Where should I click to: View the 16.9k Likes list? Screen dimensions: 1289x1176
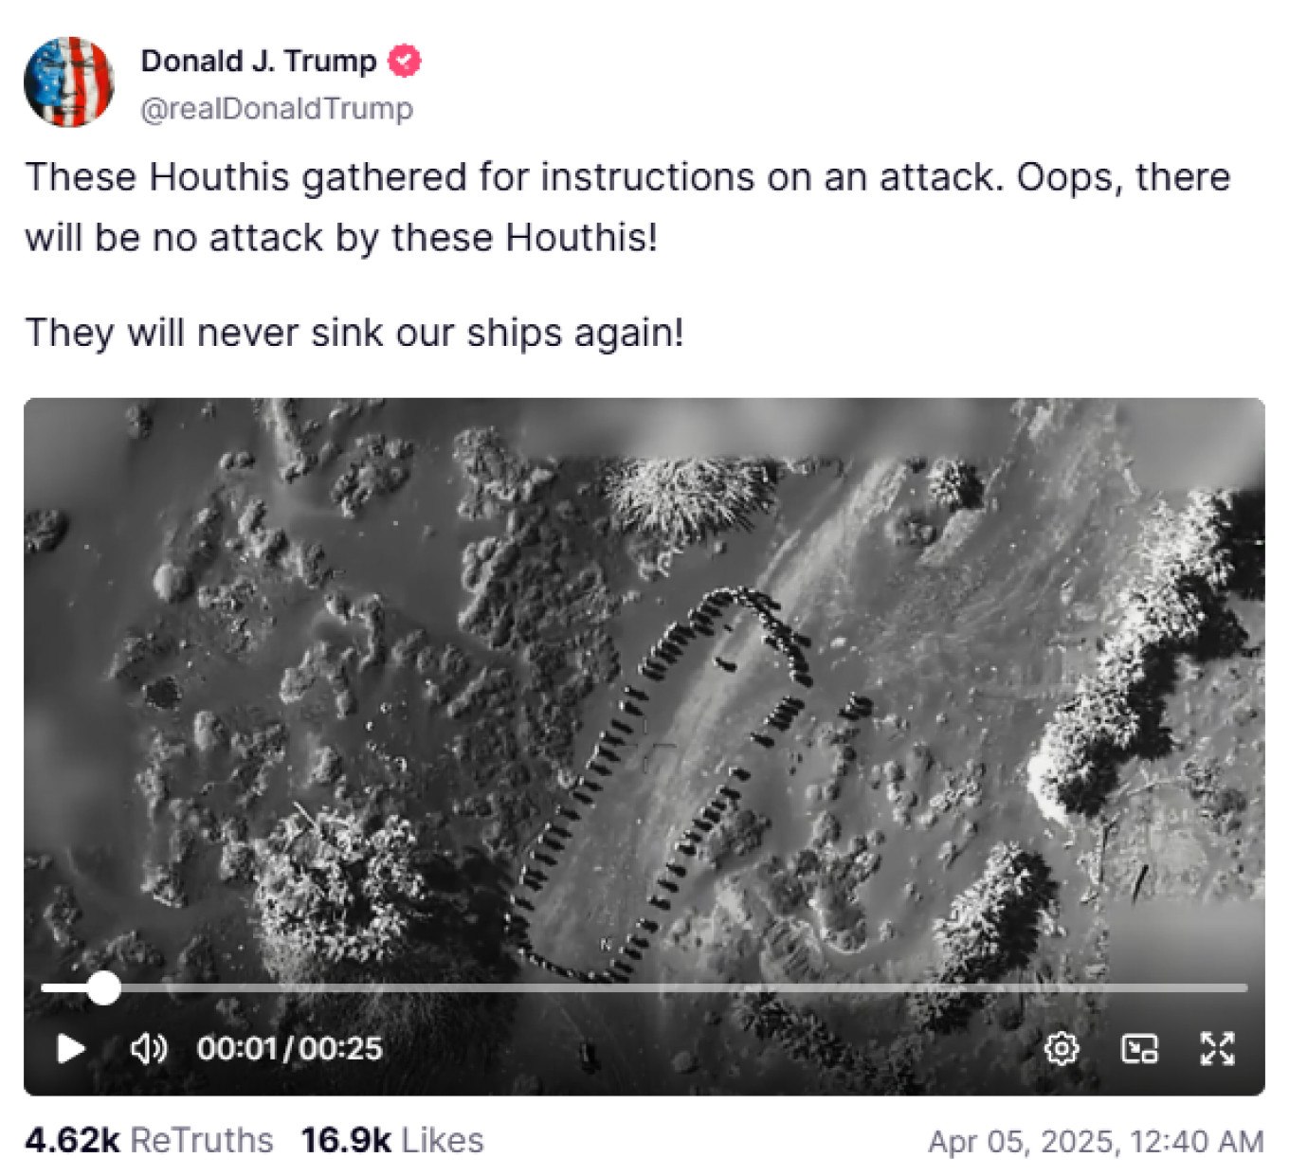pyautogui.click(x=392, y=1140)
